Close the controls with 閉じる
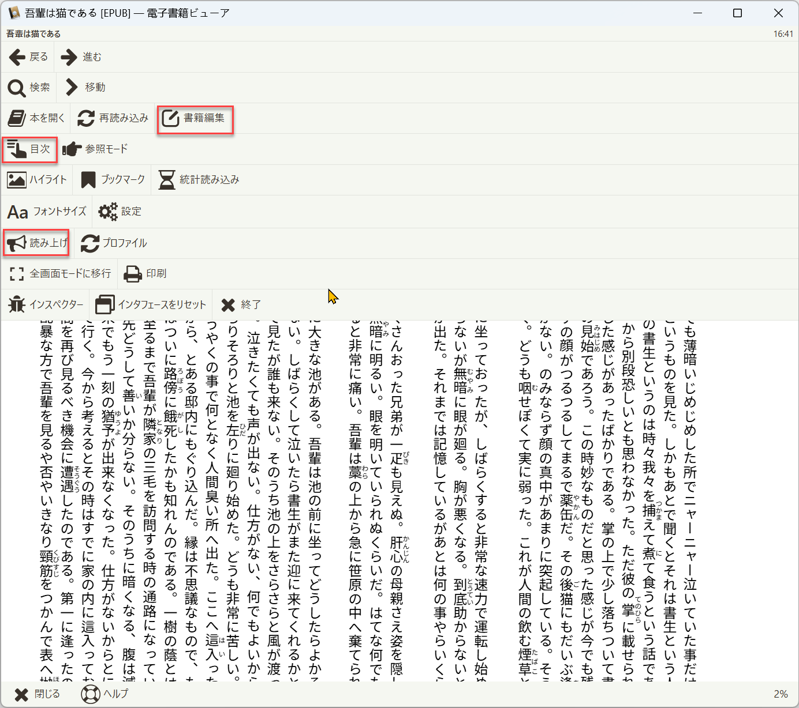This screenshot has height=708, width=799. [37, 694]
